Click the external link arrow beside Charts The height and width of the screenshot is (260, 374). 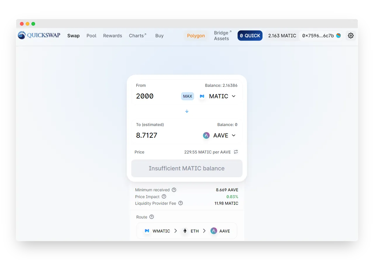pos(145,34)
